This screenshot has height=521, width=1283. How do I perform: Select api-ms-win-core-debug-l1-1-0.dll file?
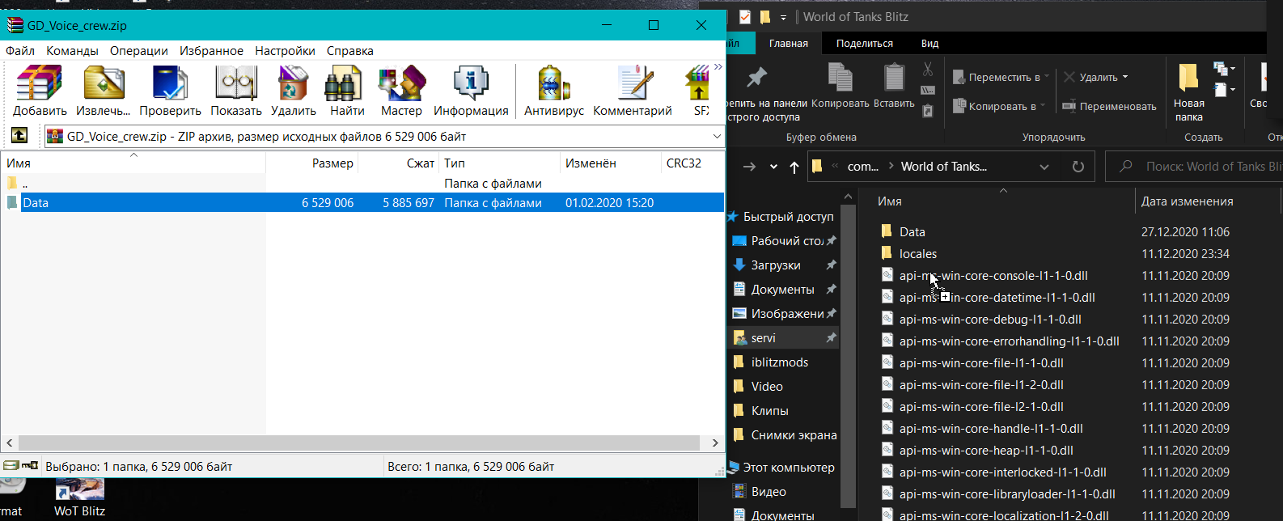990,320
